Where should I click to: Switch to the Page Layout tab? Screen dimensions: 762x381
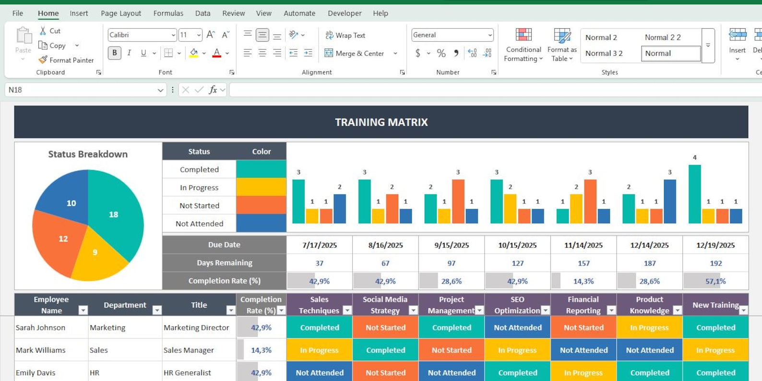click(x=121, y=13)
